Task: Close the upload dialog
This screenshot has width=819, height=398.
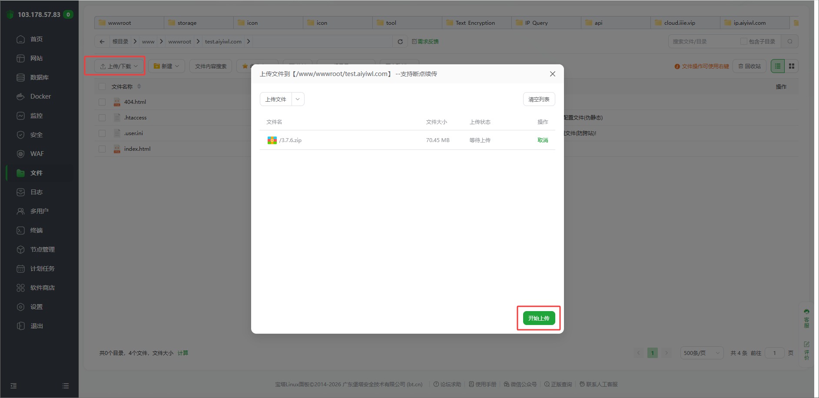Action: click(552, 74)
